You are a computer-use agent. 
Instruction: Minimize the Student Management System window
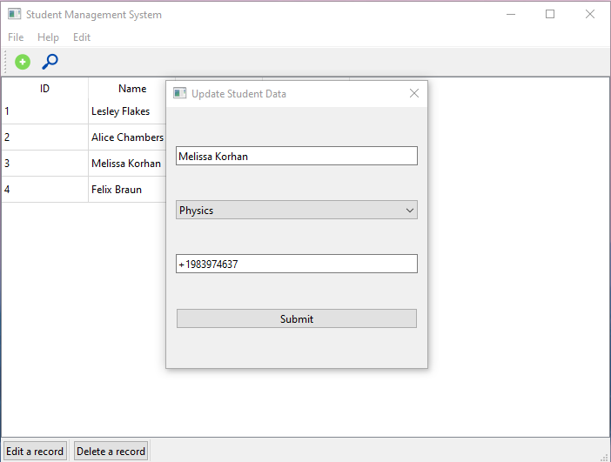[x=511, y=15]
